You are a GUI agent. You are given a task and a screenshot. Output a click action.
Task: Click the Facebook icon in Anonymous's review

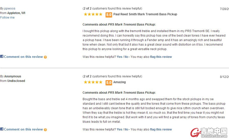tap(2, 129)
